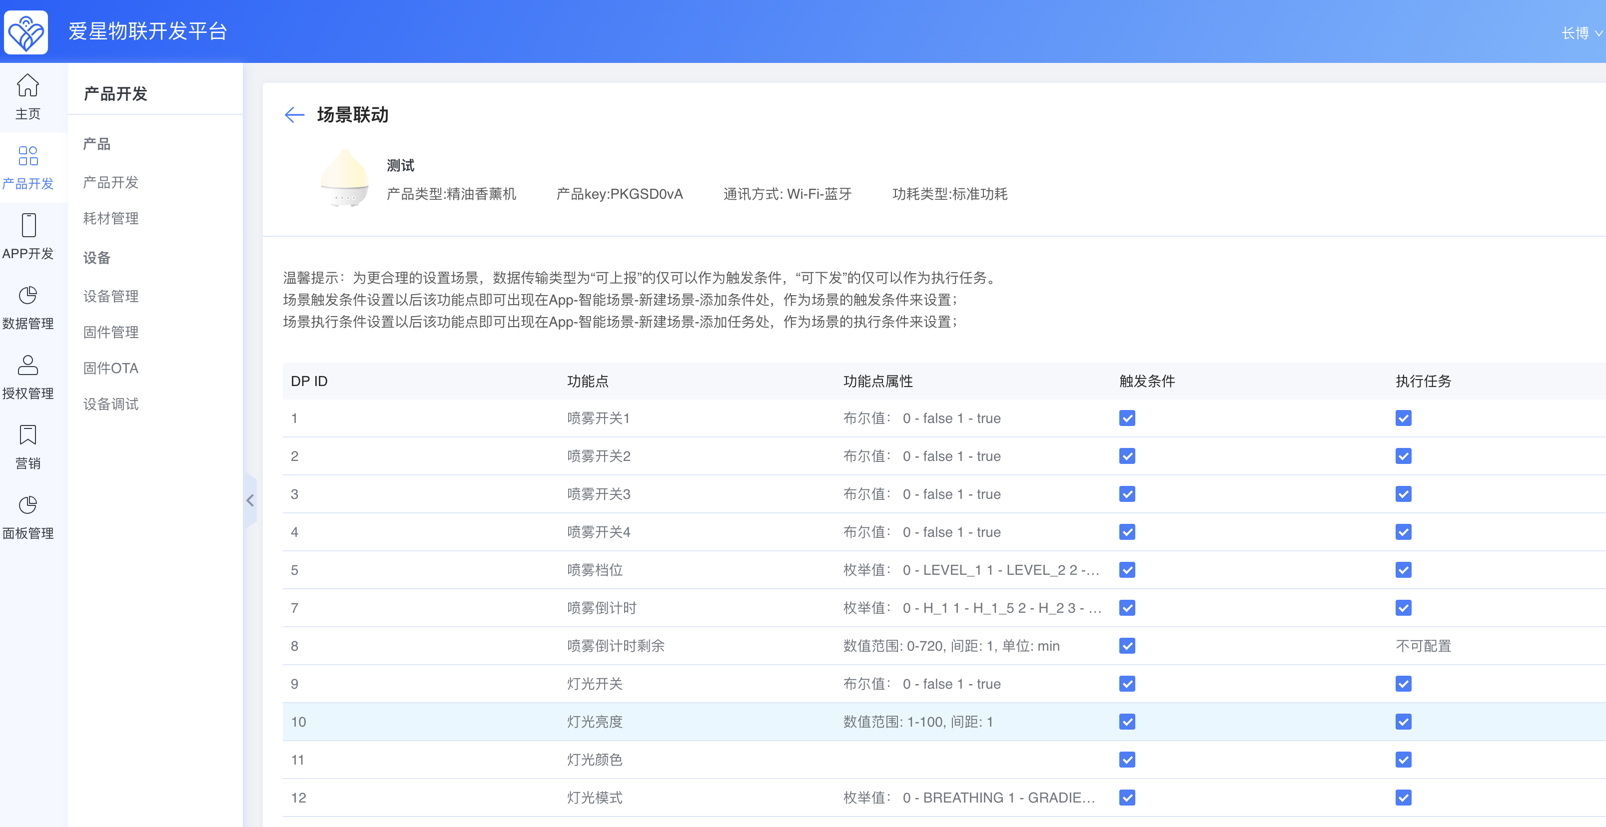
Task: Toggle 执行任务 for 灯光颜色
Action: [x=1404, y=760]
